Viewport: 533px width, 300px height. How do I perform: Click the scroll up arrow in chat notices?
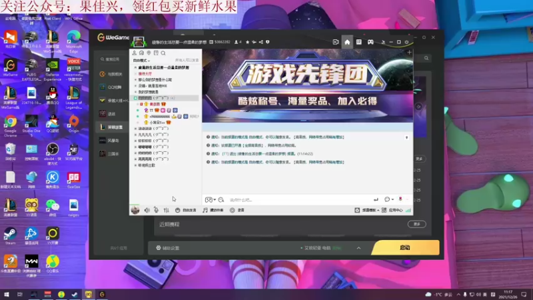[x=406, y=137]
